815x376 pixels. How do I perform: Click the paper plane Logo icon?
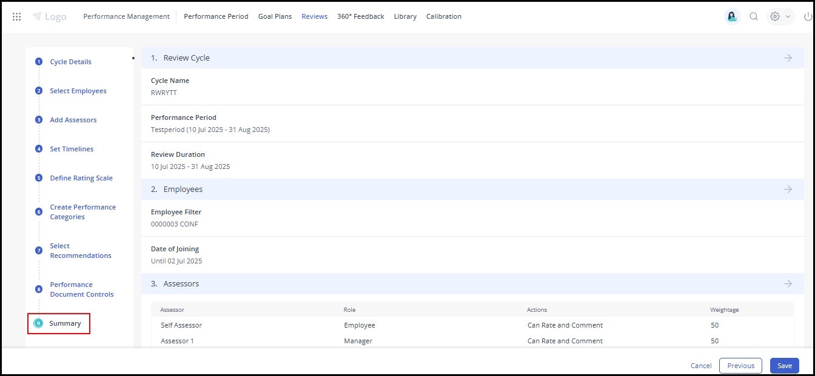38,17
